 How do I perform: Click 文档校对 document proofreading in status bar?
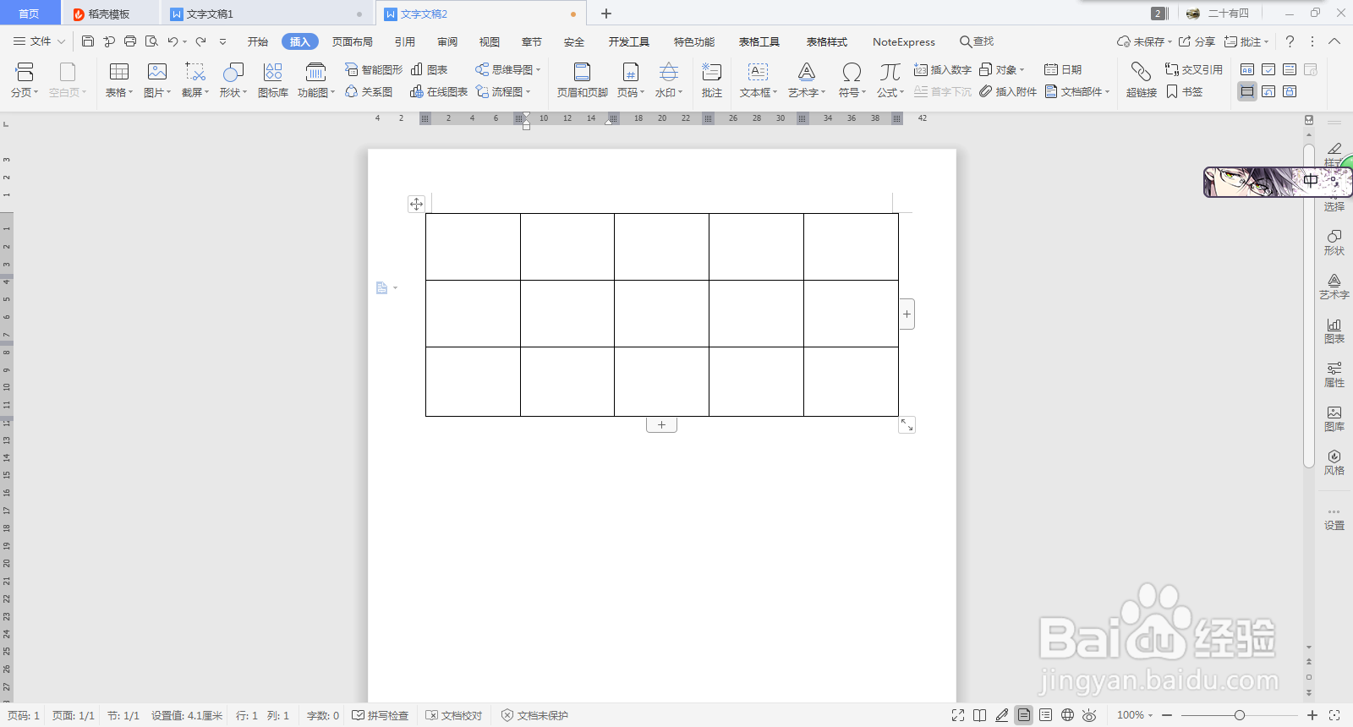click(x=454, y=715)
